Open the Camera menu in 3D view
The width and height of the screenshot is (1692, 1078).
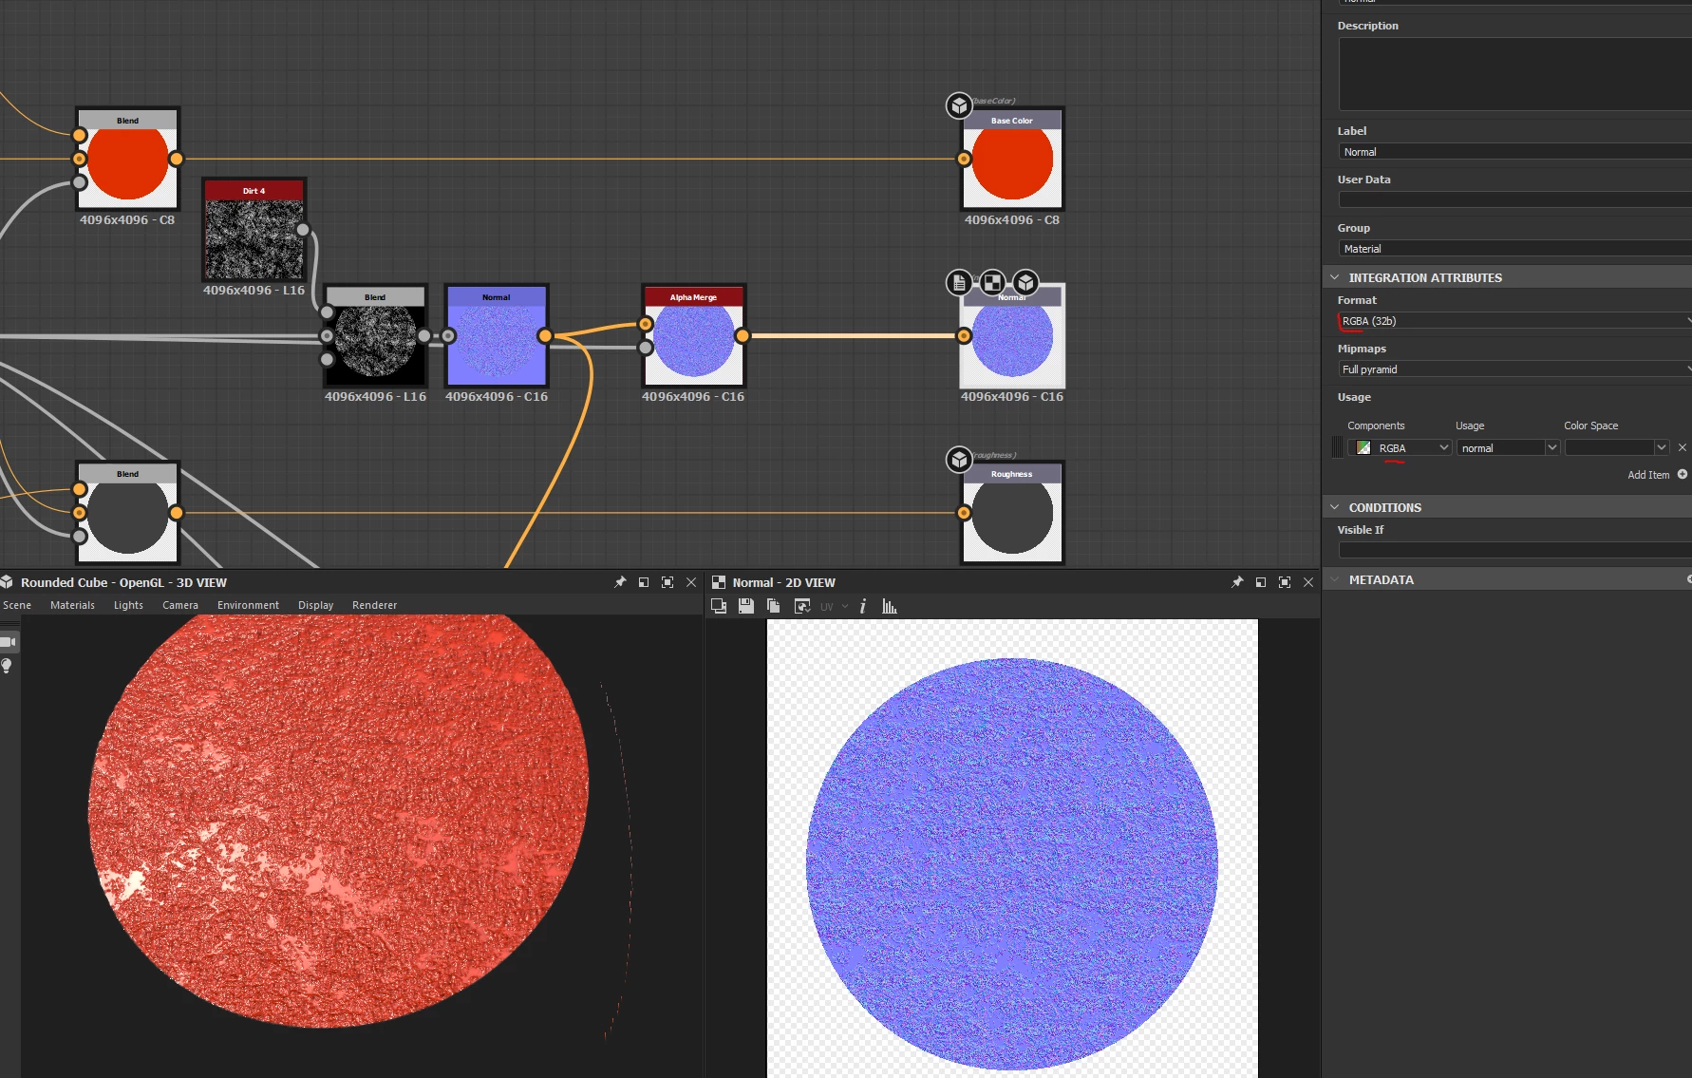click(180, 605)
